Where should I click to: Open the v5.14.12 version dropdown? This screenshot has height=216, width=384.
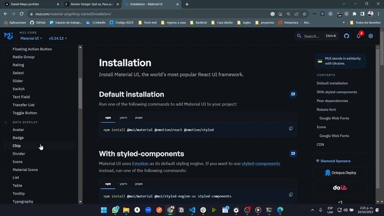(58, 38)
